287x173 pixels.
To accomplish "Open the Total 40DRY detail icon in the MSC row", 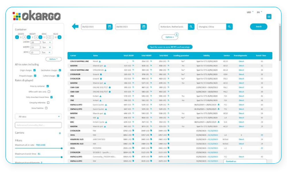I will point(151,122).
